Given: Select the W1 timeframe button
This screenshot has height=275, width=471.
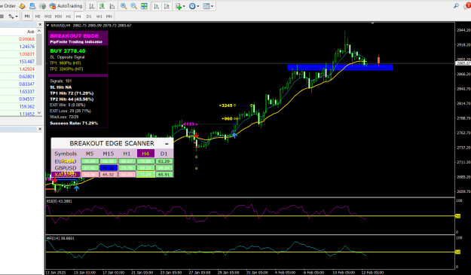Looking at the screenshot, I should coord(99,17).
